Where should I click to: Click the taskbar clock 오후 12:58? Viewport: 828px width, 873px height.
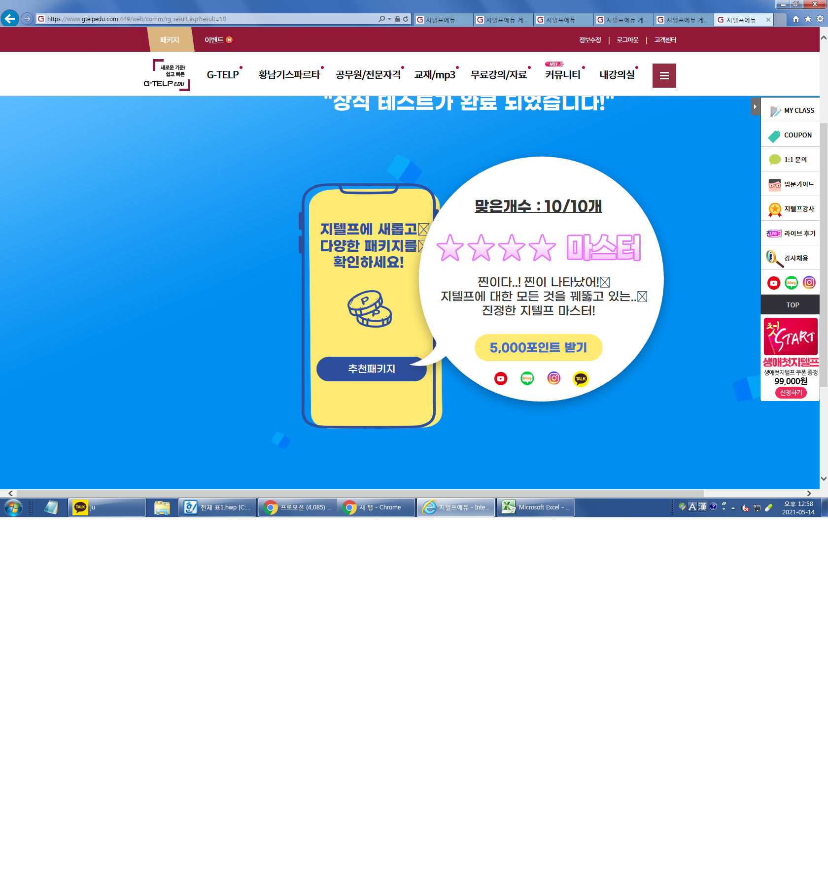pos(798,508)
